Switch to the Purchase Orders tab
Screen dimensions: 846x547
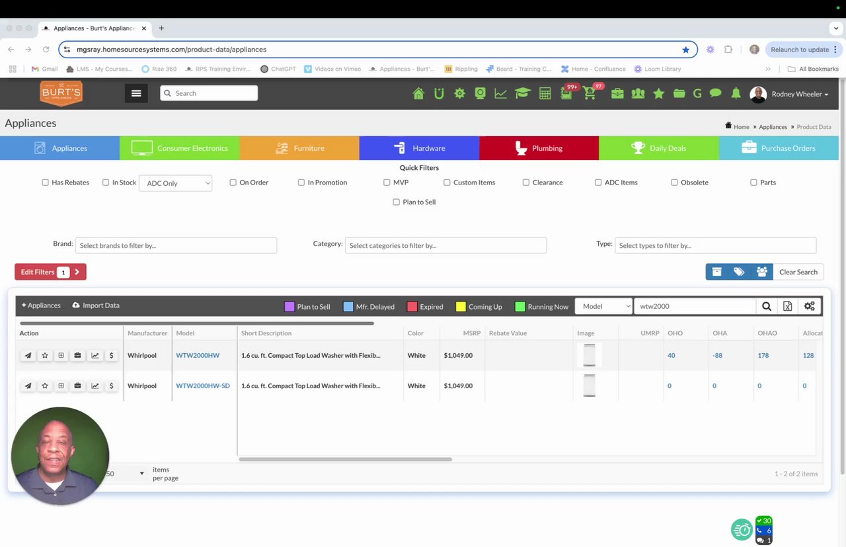779,148
